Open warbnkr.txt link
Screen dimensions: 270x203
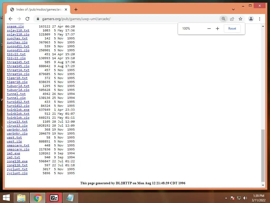(x=17, y=130)
